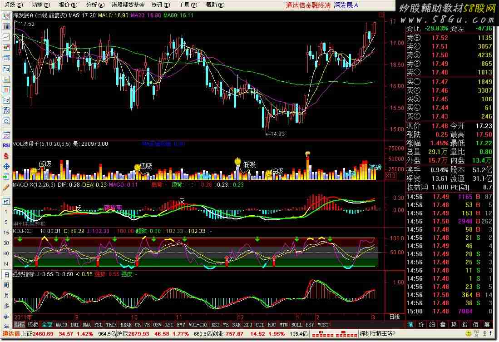Click the top calculator icon in sidebar
The height and width of the screenshot is (342, 499).
coord(6,16)
